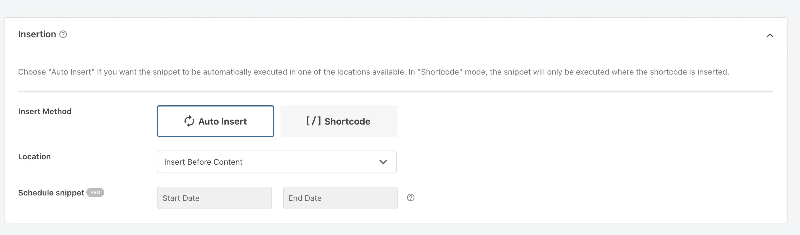Click the Insert Method label

45,111
